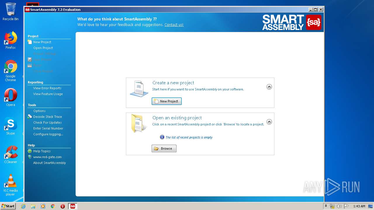Screen dimensions: 374x210
Task: Click the volume speaker tray icon
Action: click(x=339, y=206)
